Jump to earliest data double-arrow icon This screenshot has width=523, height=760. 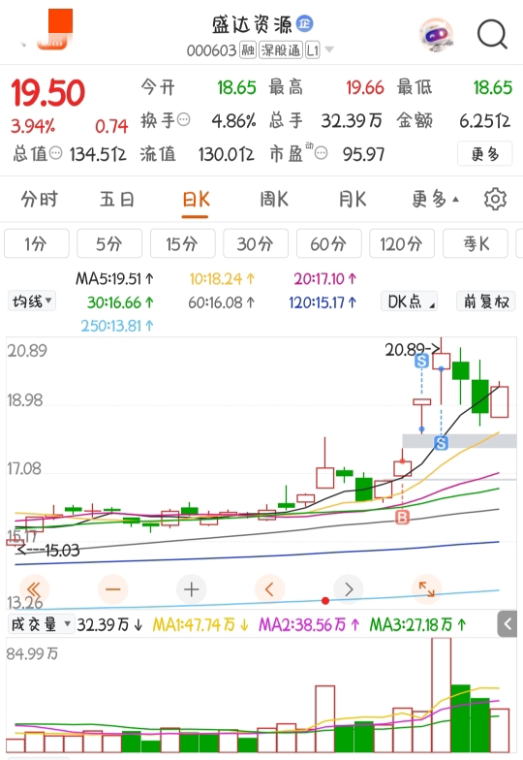tap(34, 589)
